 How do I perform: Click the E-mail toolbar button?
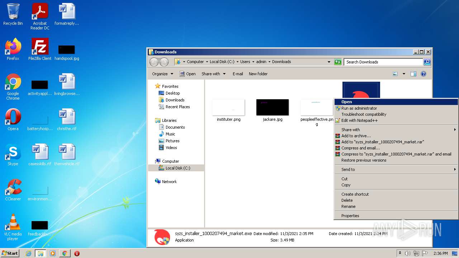coord(237,74)
